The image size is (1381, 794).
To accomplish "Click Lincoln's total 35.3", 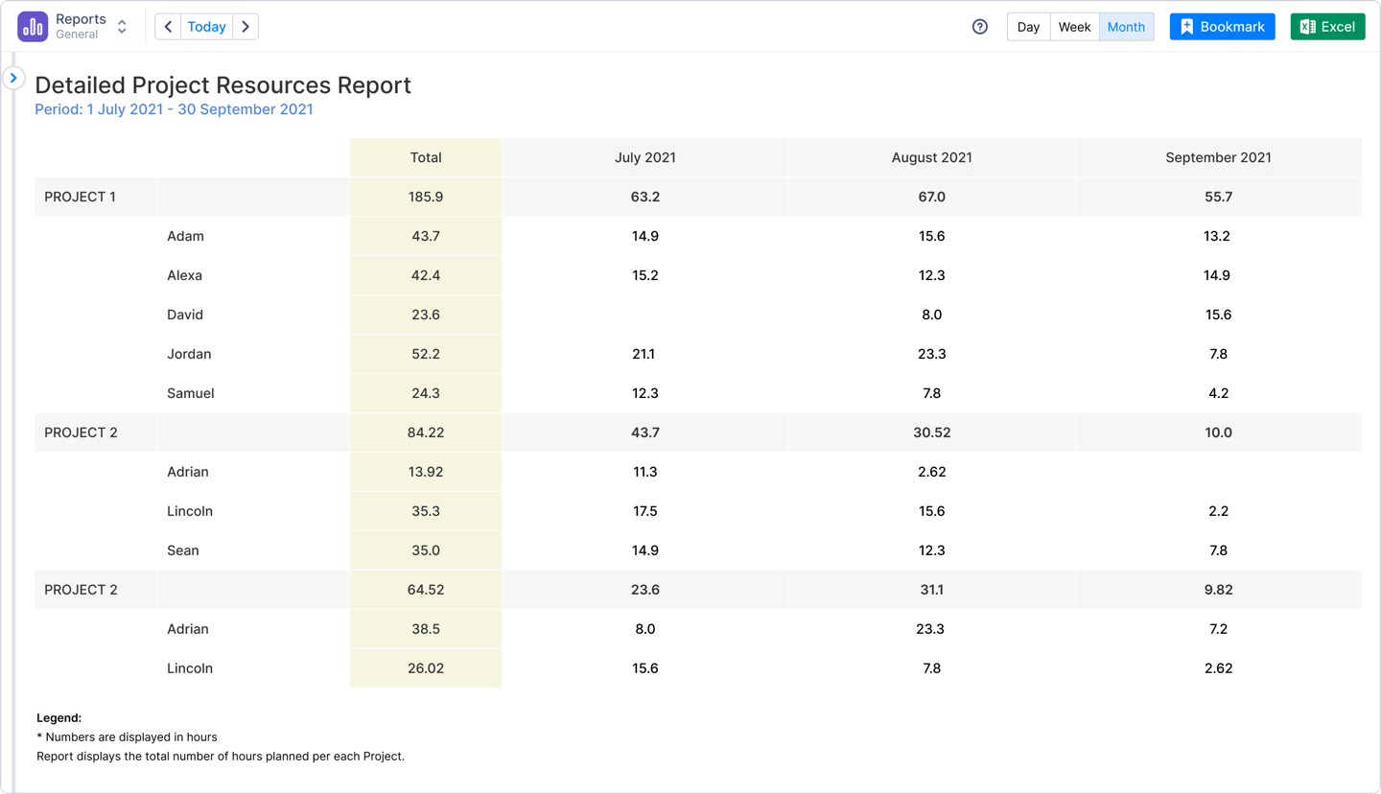I will pyautogui.click(x=426, y=511).
